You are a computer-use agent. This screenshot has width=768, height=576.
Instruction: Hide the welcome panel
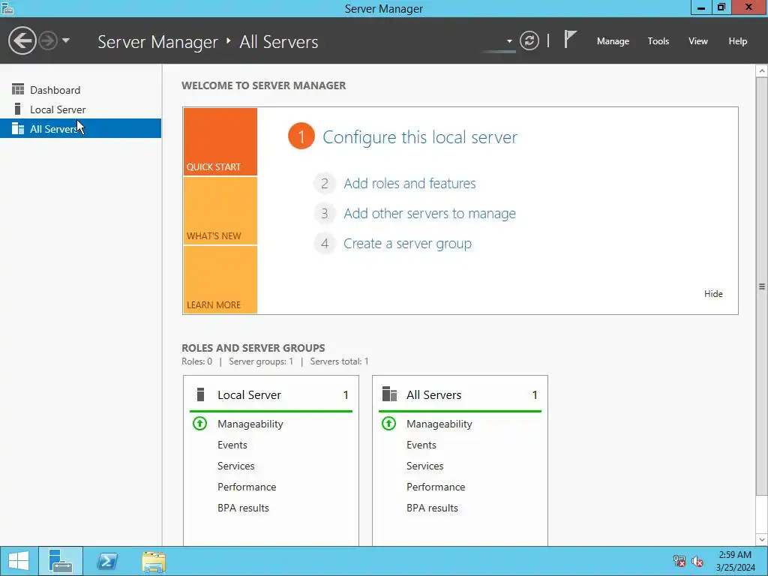[713, 294]
